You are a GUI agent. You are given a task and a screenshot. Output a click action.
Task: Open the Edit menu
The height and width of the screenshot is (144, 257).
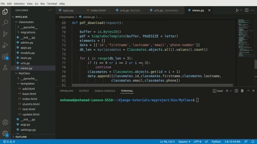tap(9, 4)
